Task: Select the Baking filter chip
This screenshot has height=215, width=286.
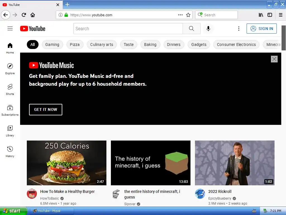Action: tap(150, 45)
